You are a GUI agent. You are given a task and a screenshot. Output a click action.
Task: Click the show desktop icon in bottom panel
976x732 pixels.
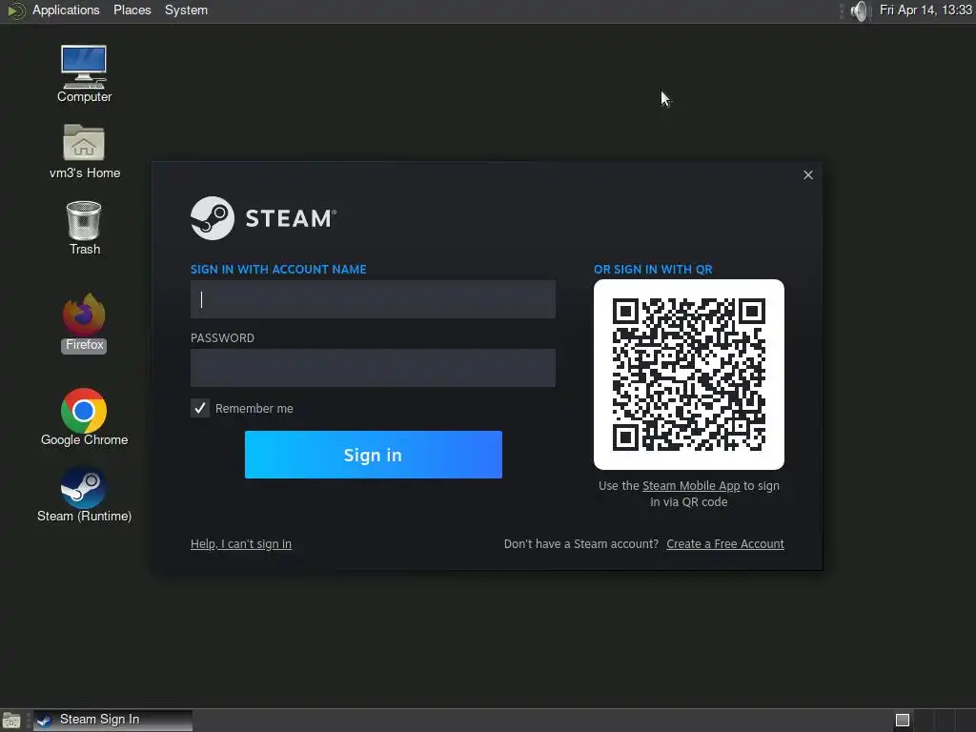pyautogui.click(x=11, y=721)
